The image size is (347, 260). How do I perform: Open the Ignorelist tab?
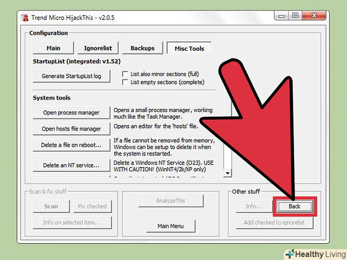pyautogui.click(x=98, y=48)
